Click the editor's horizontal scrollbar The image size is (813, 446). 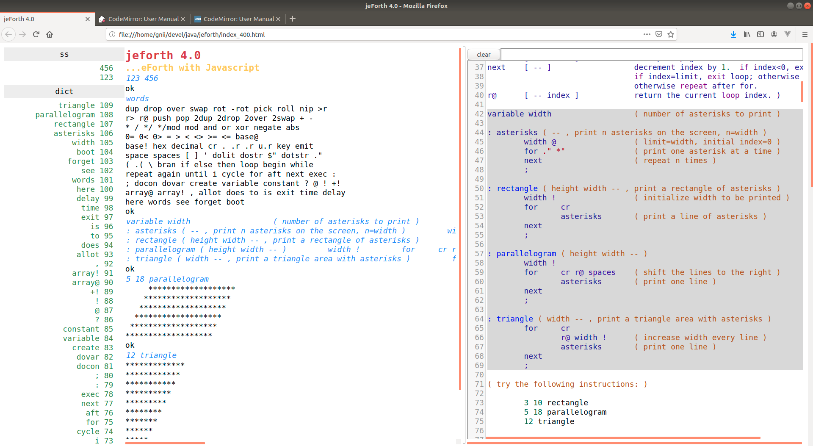(622, 438)
